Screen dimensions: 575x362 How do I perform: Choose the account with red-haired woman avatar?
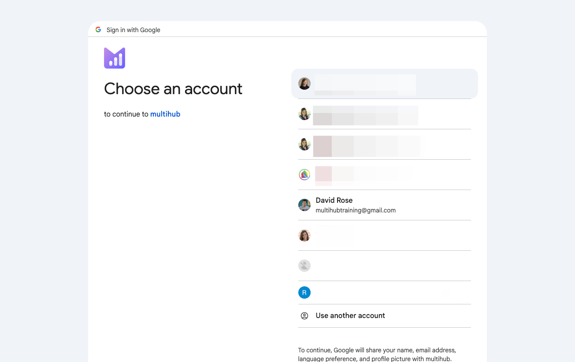click(x=385, y=235)
